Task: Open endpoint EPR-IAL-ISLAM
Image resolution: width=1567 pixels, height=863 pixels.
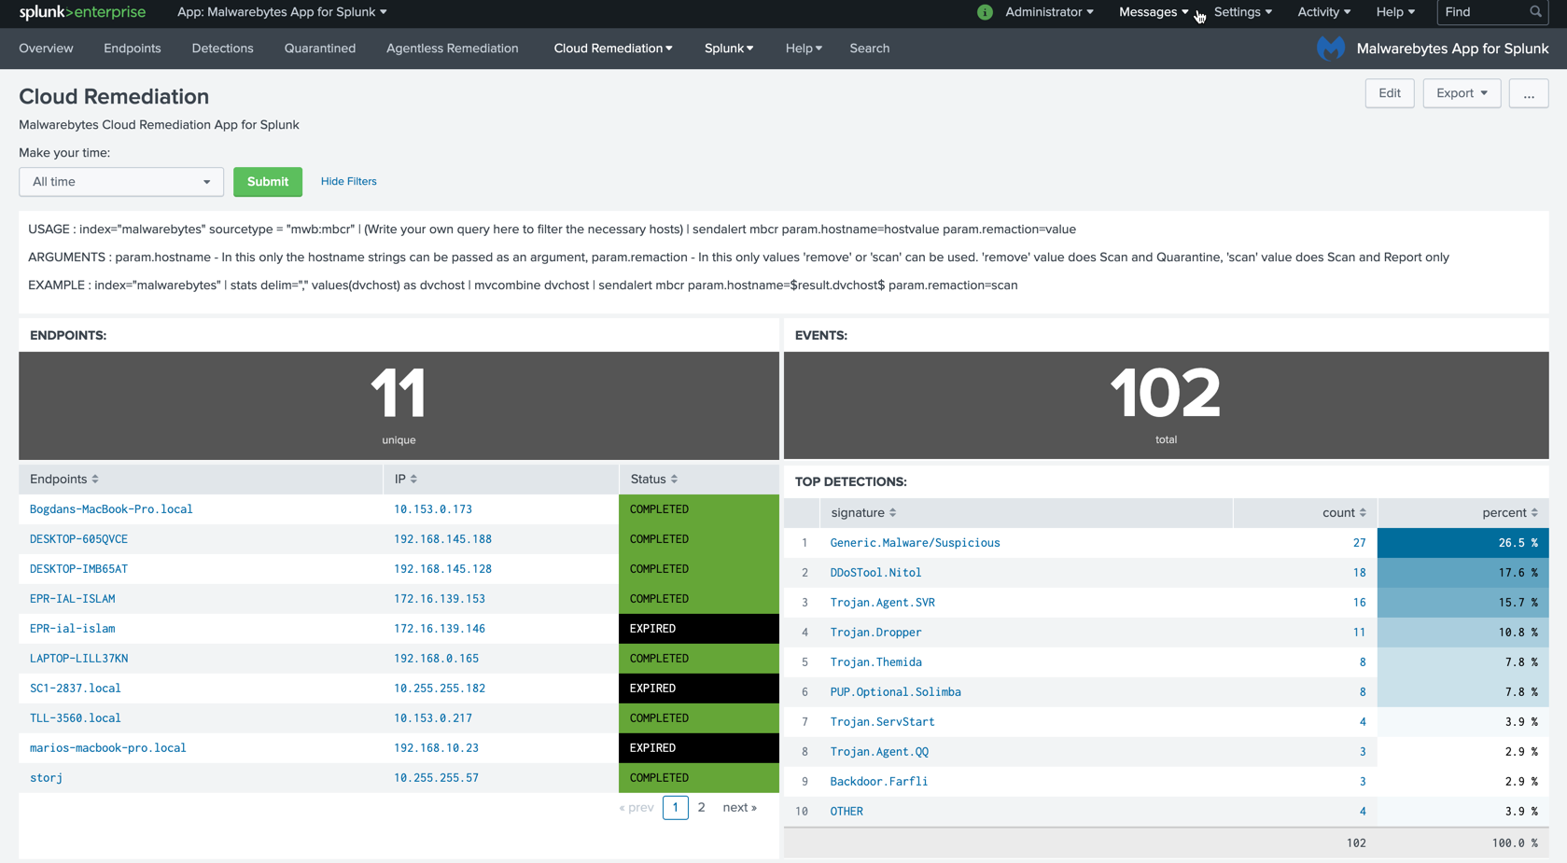Action: pos(72,599)
